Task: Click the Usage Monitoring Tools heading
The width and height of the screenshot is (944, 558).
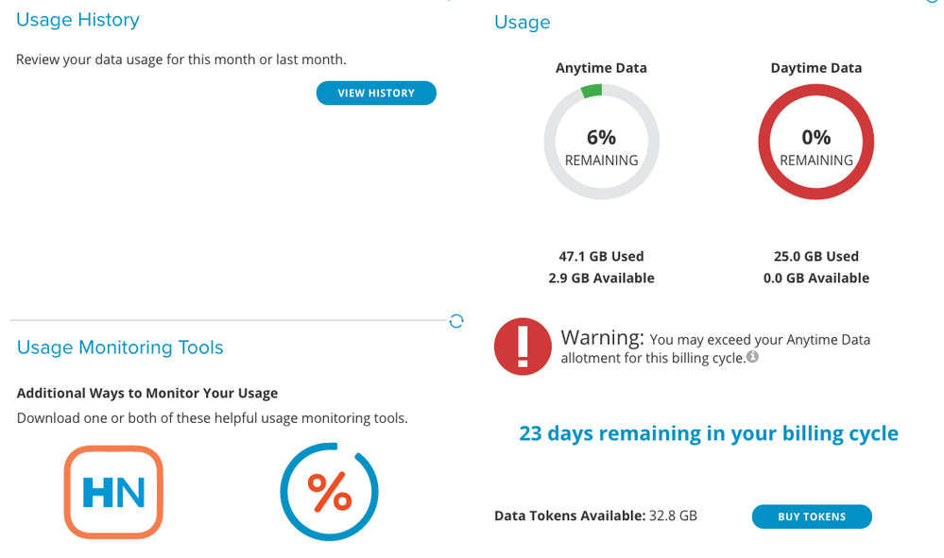Action: point(120,347)
